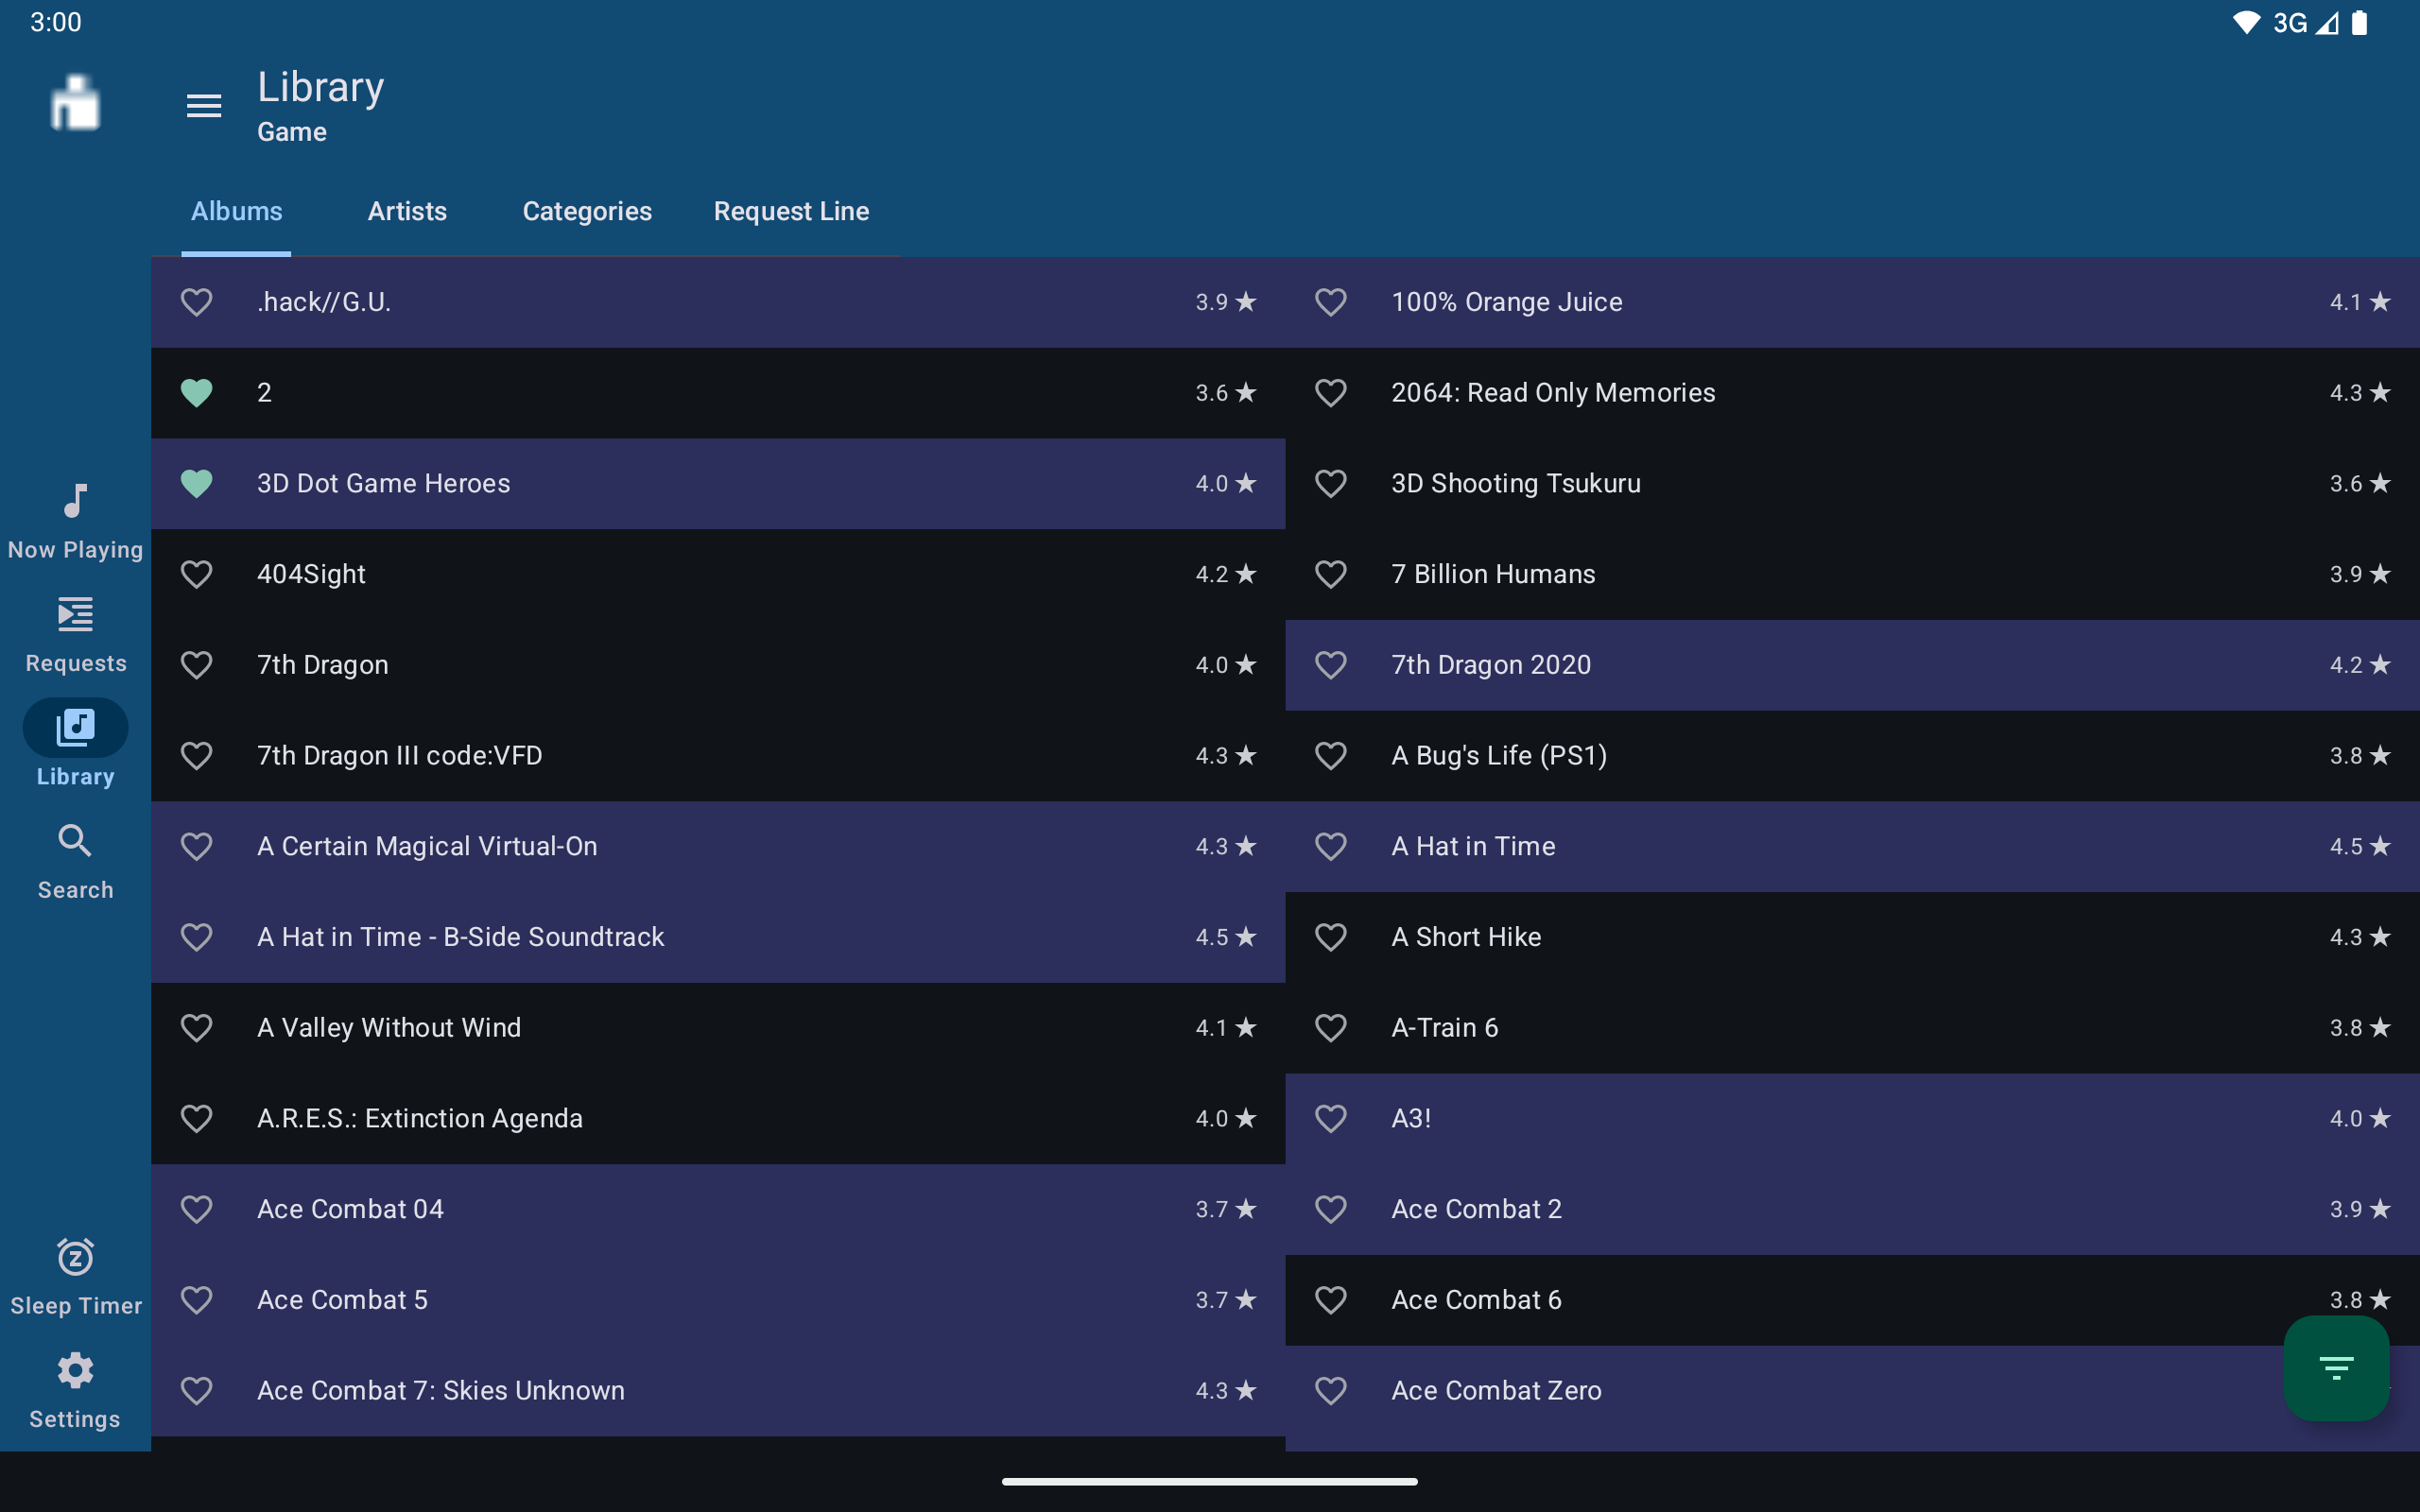Favorite Ace Combat 6
Viewport: 2420px width, 1512px height.
pyautogui.click(x=1330, y=1300)
